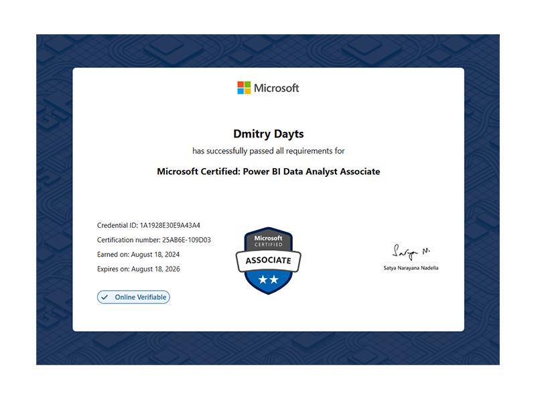Click the dark blue patterned border

tap(54, 201)
